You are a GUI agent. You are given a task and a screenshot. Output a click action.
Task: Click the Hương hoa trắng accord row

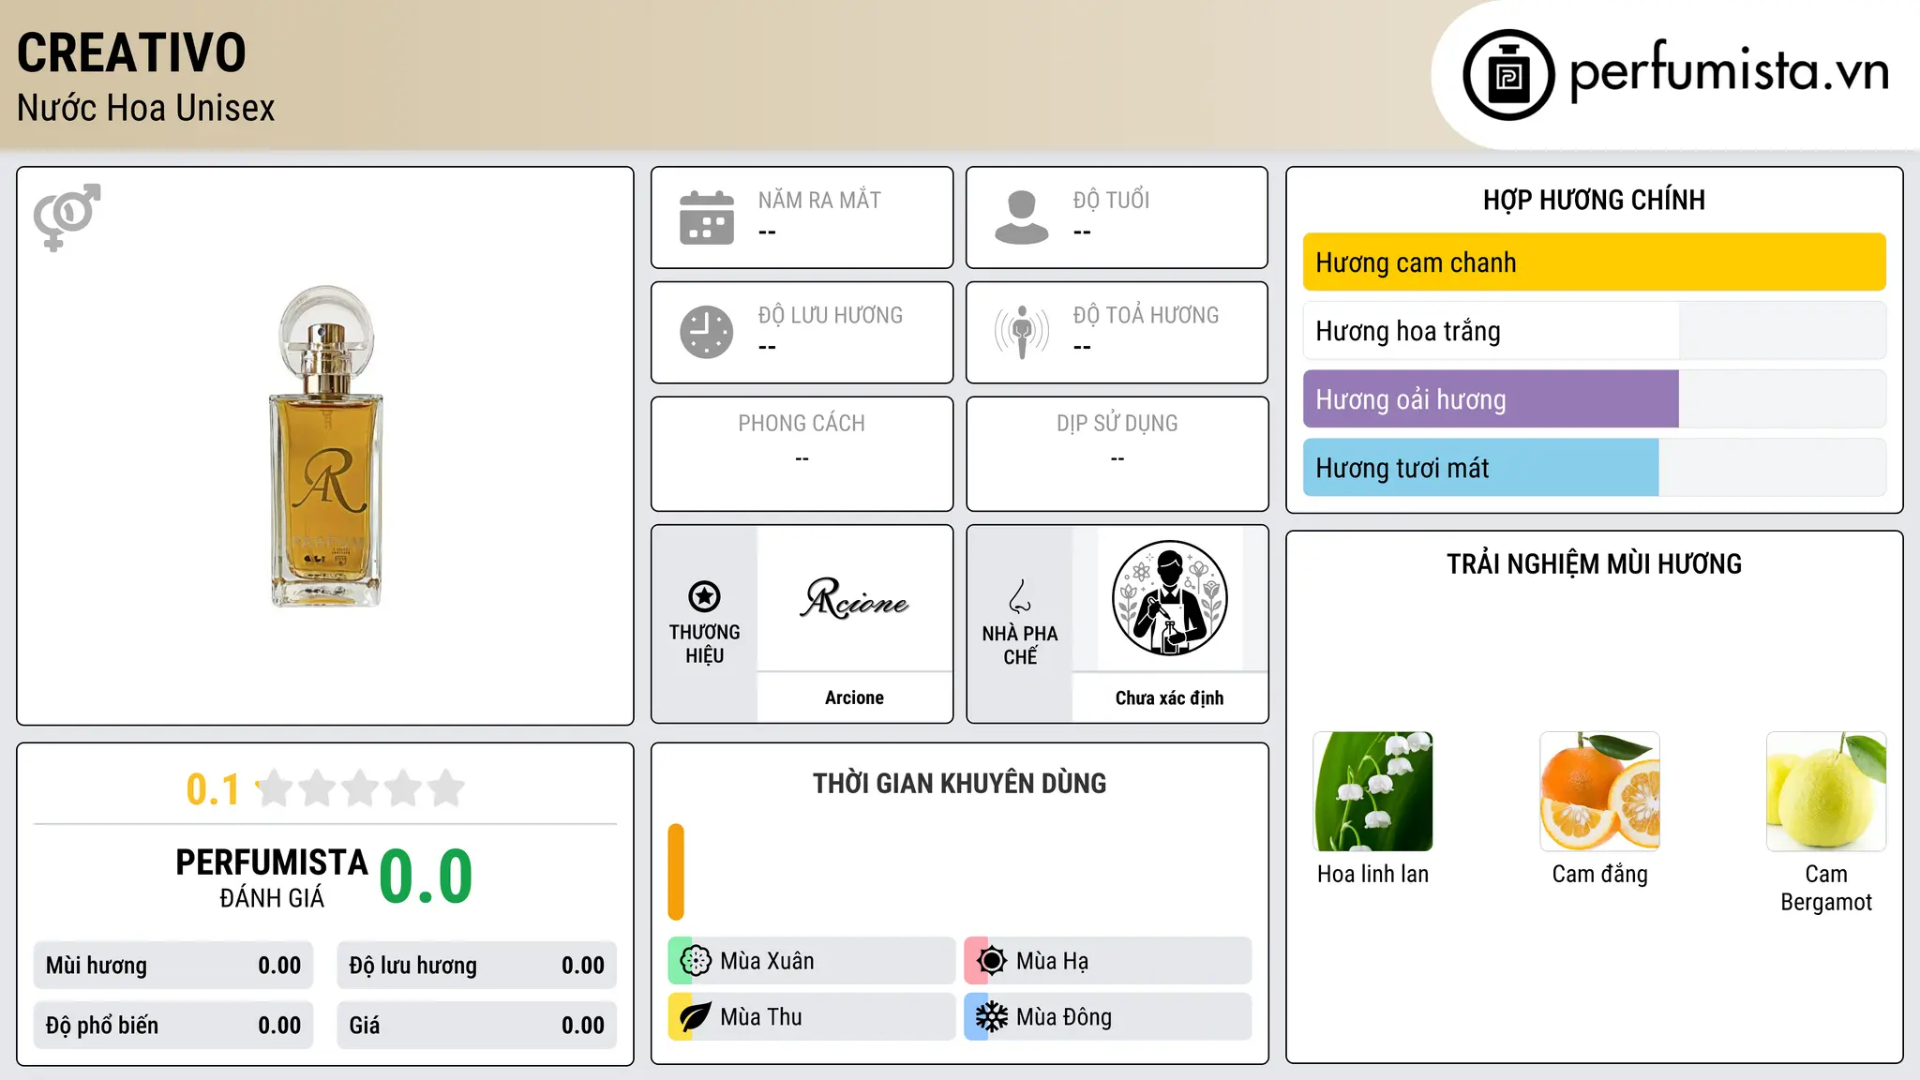click(1595, 331)
